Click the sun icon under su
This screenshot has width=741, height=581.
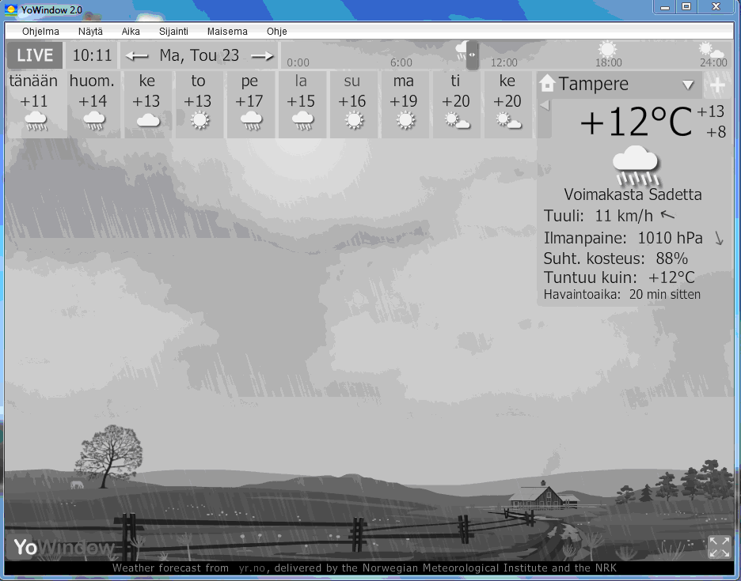click(x=354, y=121)
